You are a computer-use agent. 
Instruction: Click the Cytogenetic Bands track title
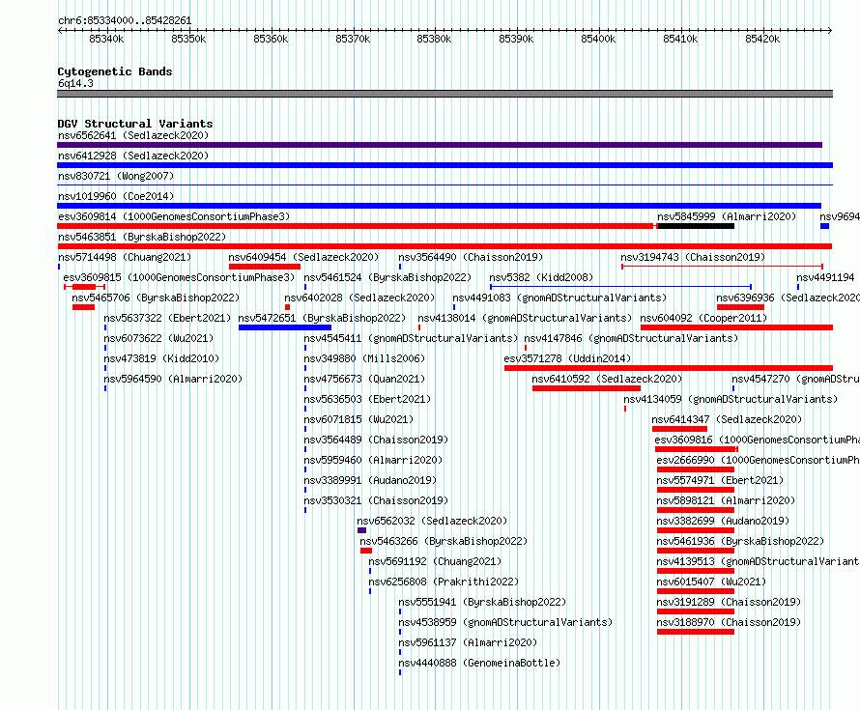coord(115,71)
